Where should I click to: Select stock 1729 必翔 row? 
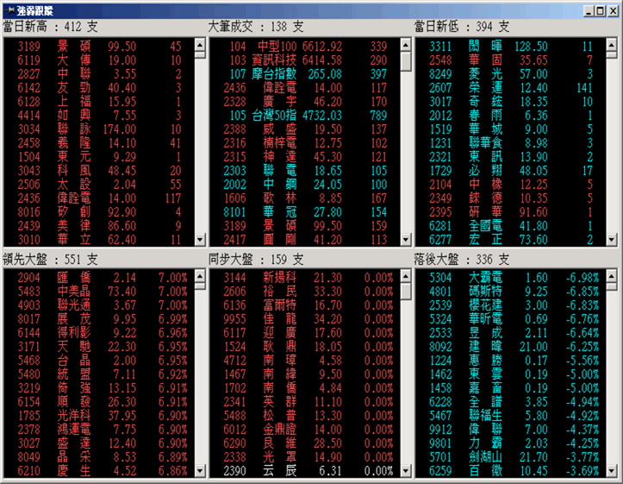click(x=511, y=171)
